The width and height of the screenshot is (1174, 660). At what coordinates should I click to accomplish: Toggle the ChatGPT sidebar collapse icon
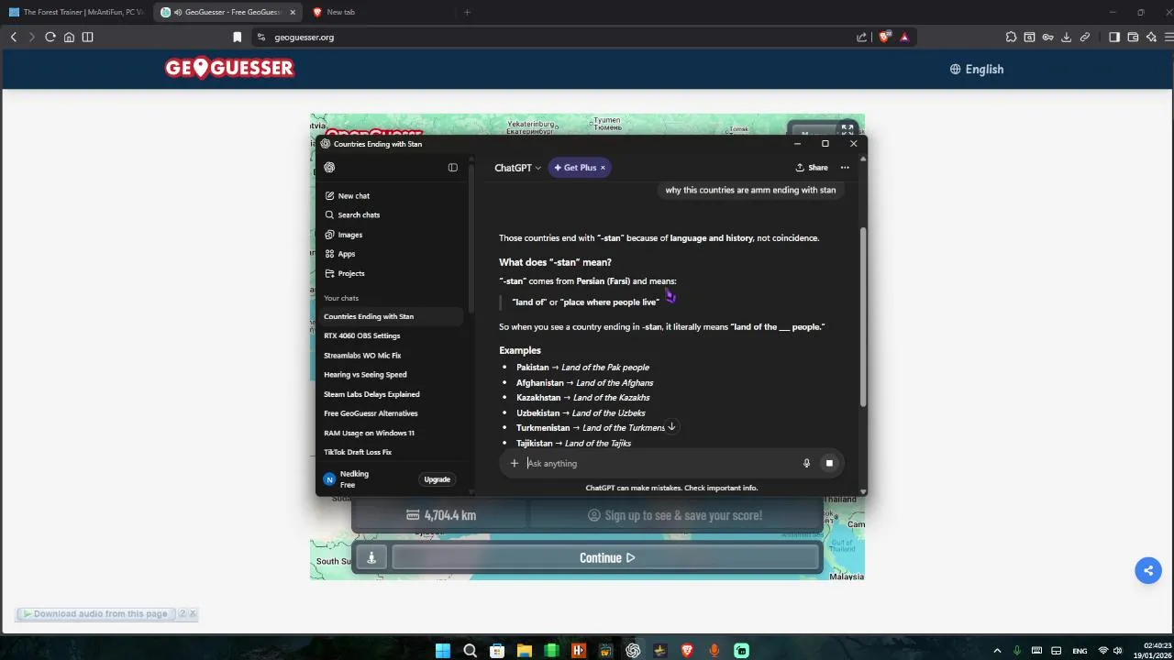click(452, 168)
